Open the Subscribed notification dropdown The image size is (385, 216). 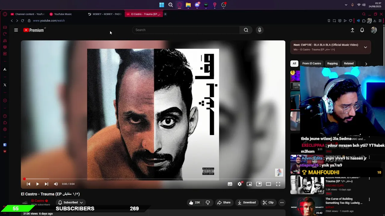pyautogui.click(x=70, y=202)
